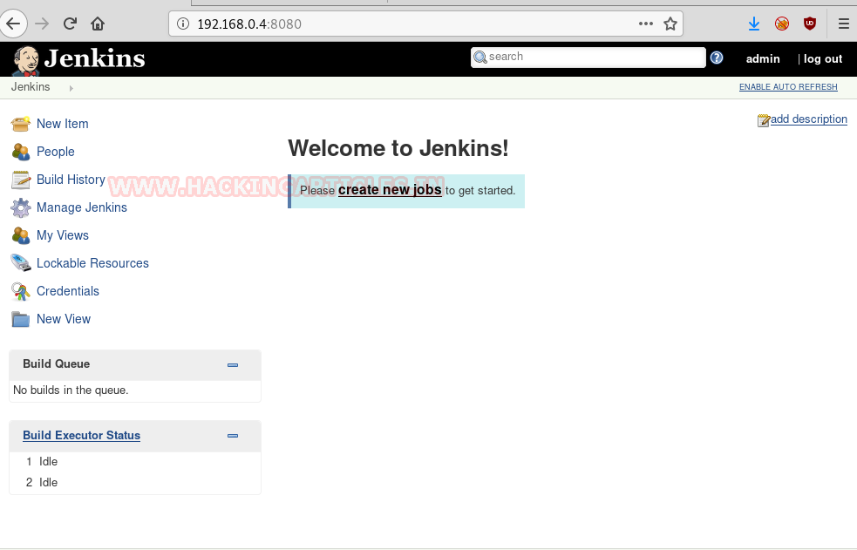
Task: Open the Build Executor Status link
Action: pyautogui.click(x=81, y=435)
